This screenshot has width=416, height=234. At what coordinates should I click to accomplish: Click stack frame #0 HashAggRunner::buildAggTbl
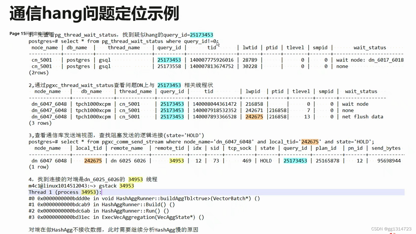coord(144,199)
